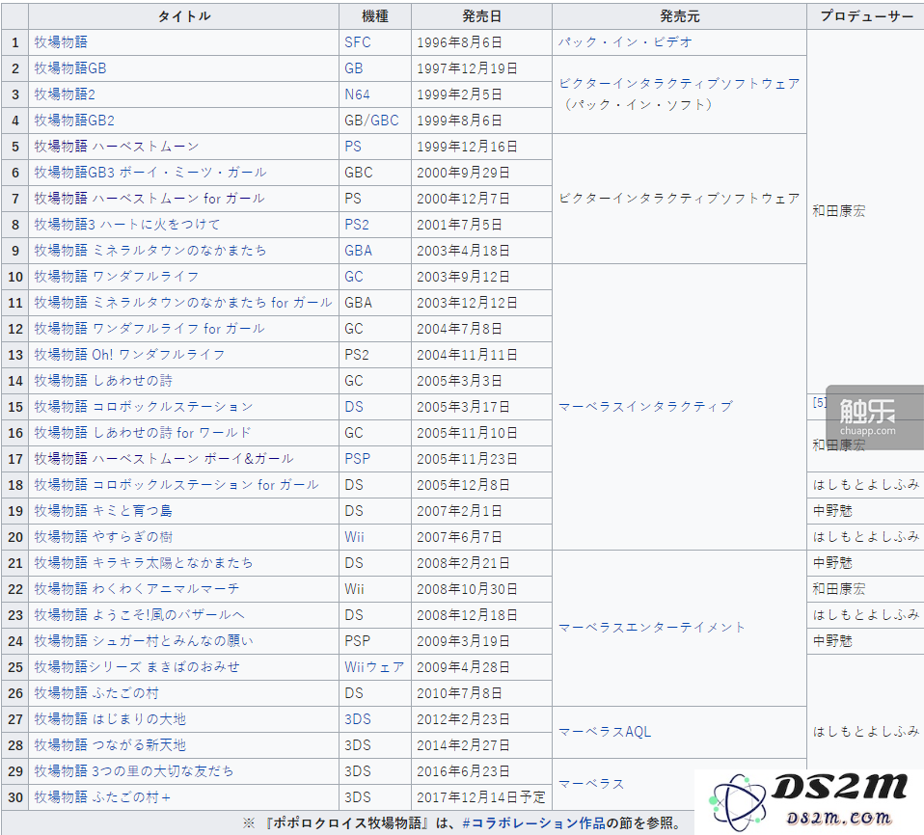Open publisher link マーベラスAQL
Image resolution: width=924 pixels, height=835 pixels.
point(605,732)
